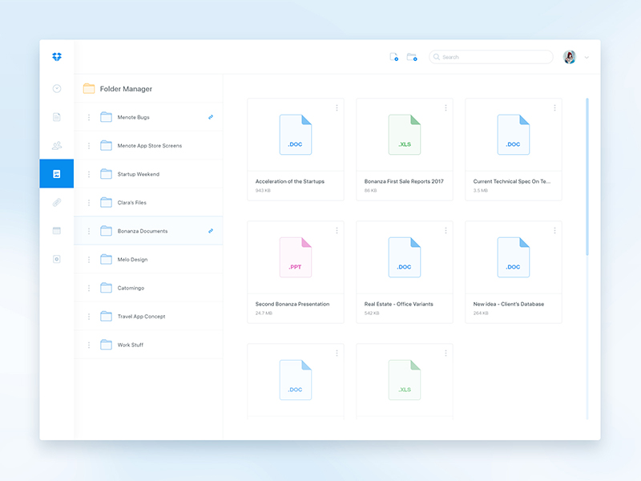
Task: Open options menu for Acceleration of the Startups
Action: [337, 108]
